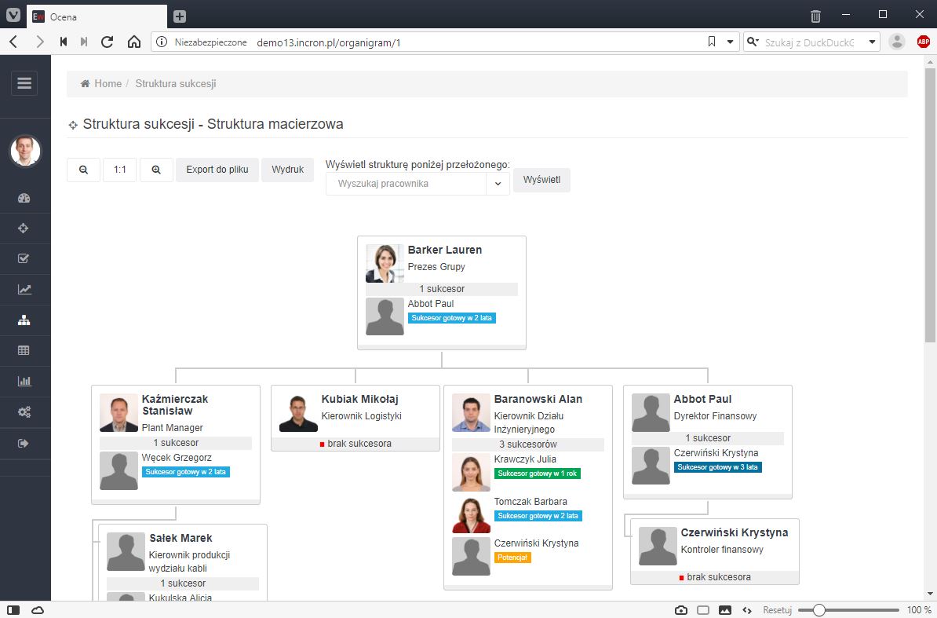Click the 'Wydruk' print button
This screenshot has height=618, width=937.
point(287,170)
